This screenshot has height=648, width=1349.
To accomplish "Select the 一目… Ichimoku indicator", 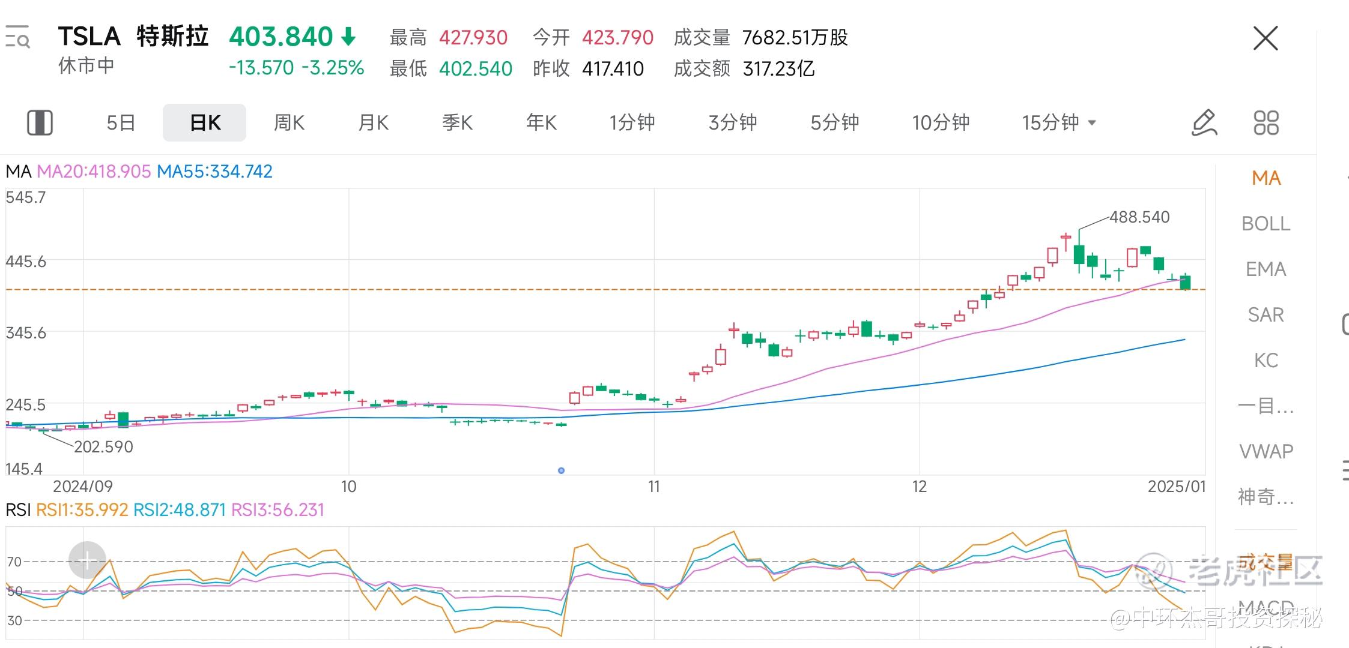I will [1266, 406].
